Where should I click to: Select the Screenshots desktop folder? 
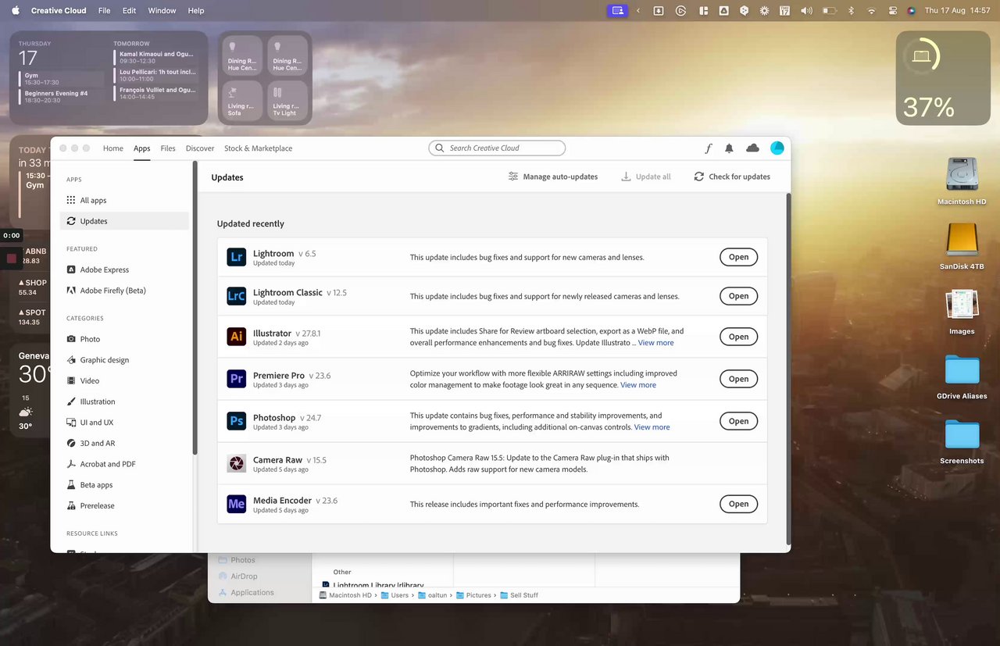click(962, 441)
